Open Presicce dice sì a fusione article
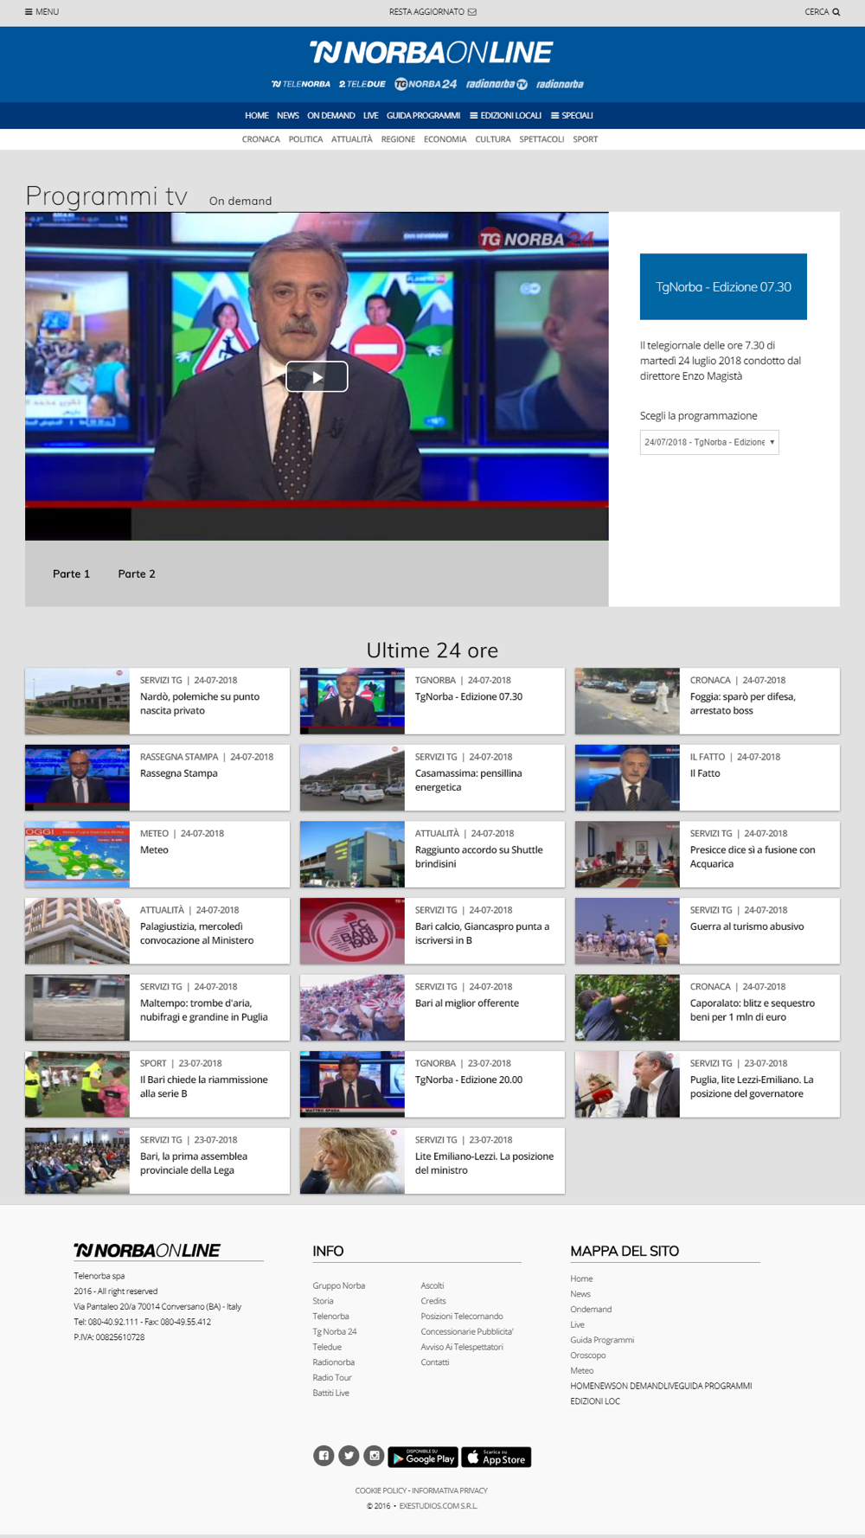 [x=753, y=856]
